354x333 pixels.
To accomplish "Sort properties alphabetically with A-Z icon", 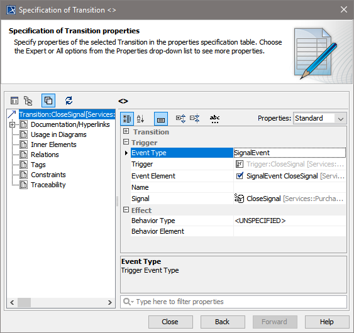I will (x=140, y=119).
